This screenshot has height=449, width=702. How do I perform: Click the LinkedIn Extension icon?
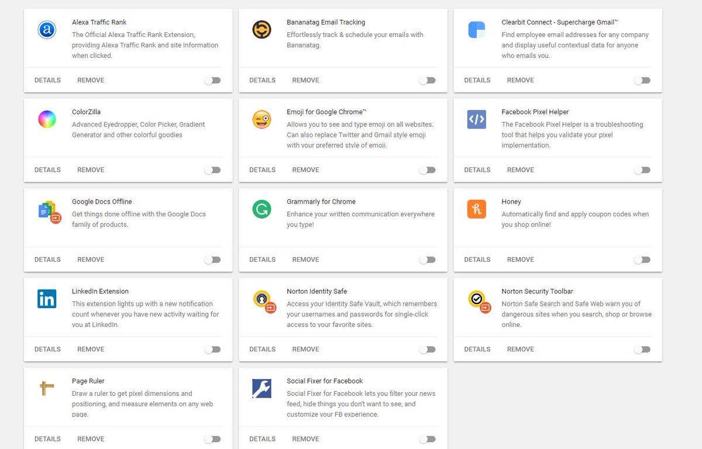click(x=47, y=299)
